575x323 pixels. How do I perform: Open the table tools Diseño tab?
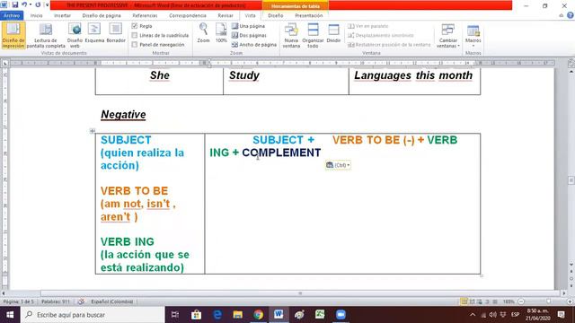pyautogui.click(x=276, y=15)
